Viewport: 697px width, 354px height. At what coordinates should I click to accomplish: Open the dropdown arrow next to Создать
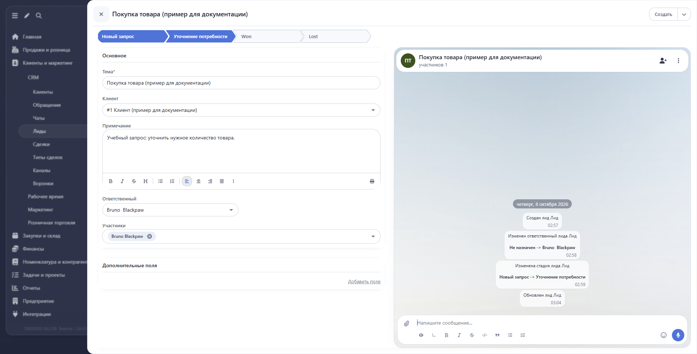point(684,15)
